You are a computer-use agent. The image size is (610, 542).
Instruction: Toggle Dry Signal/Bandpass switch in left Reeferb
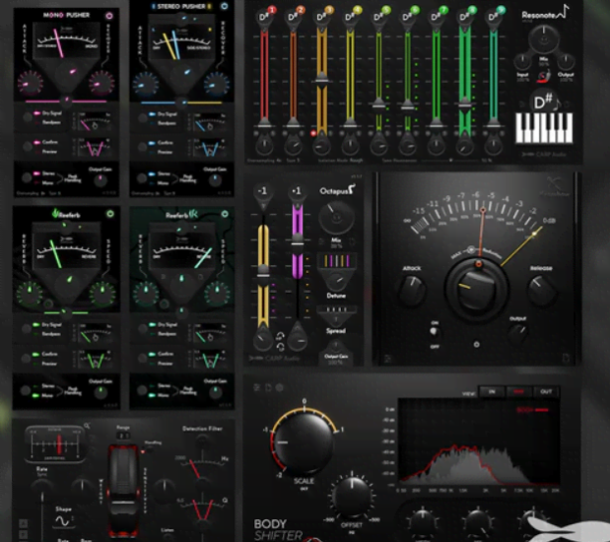[27, 329]
